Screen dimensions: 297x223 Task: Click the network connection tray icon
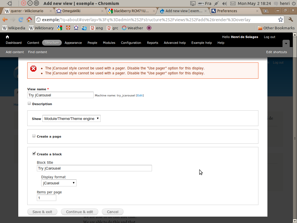[216, 3]
